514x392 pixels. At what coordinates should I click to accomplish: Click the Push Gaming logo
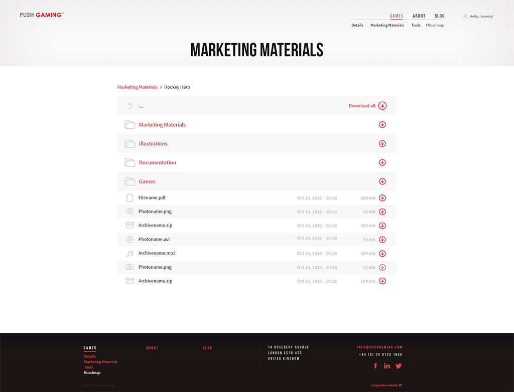[x=42, y=15]
